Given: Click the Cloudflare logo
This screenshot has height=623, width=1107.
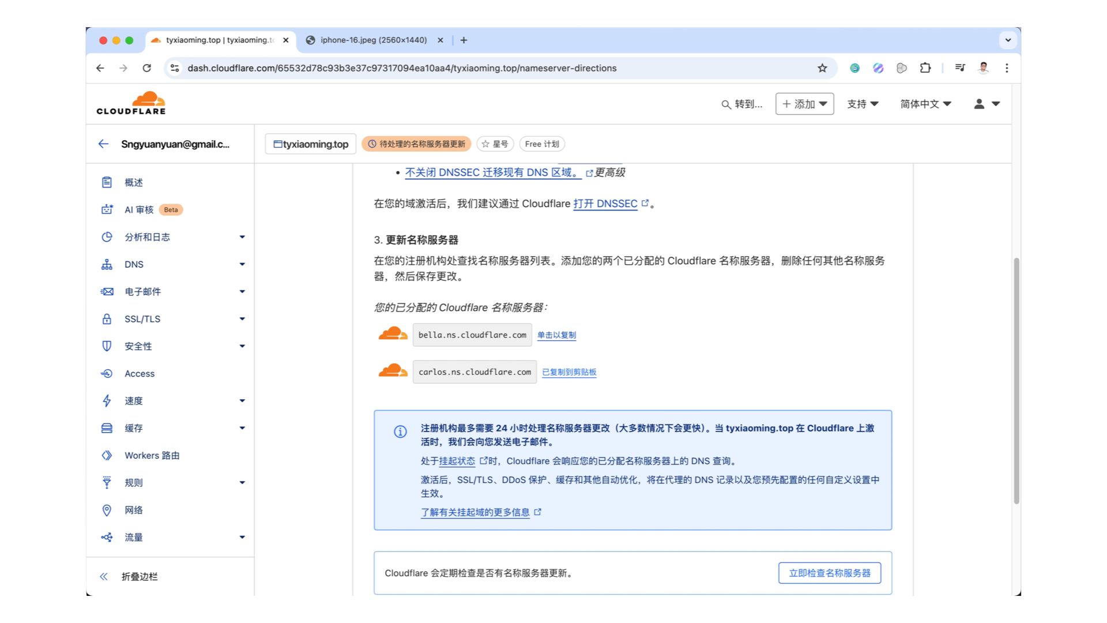Looking at the screenshot, I should (131, 102).
